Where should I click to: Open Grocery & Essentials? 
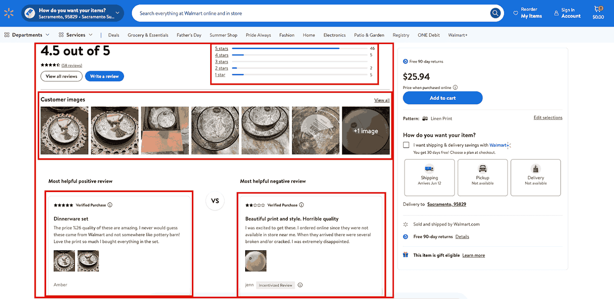pyautogui.click(x=148, y=35)
